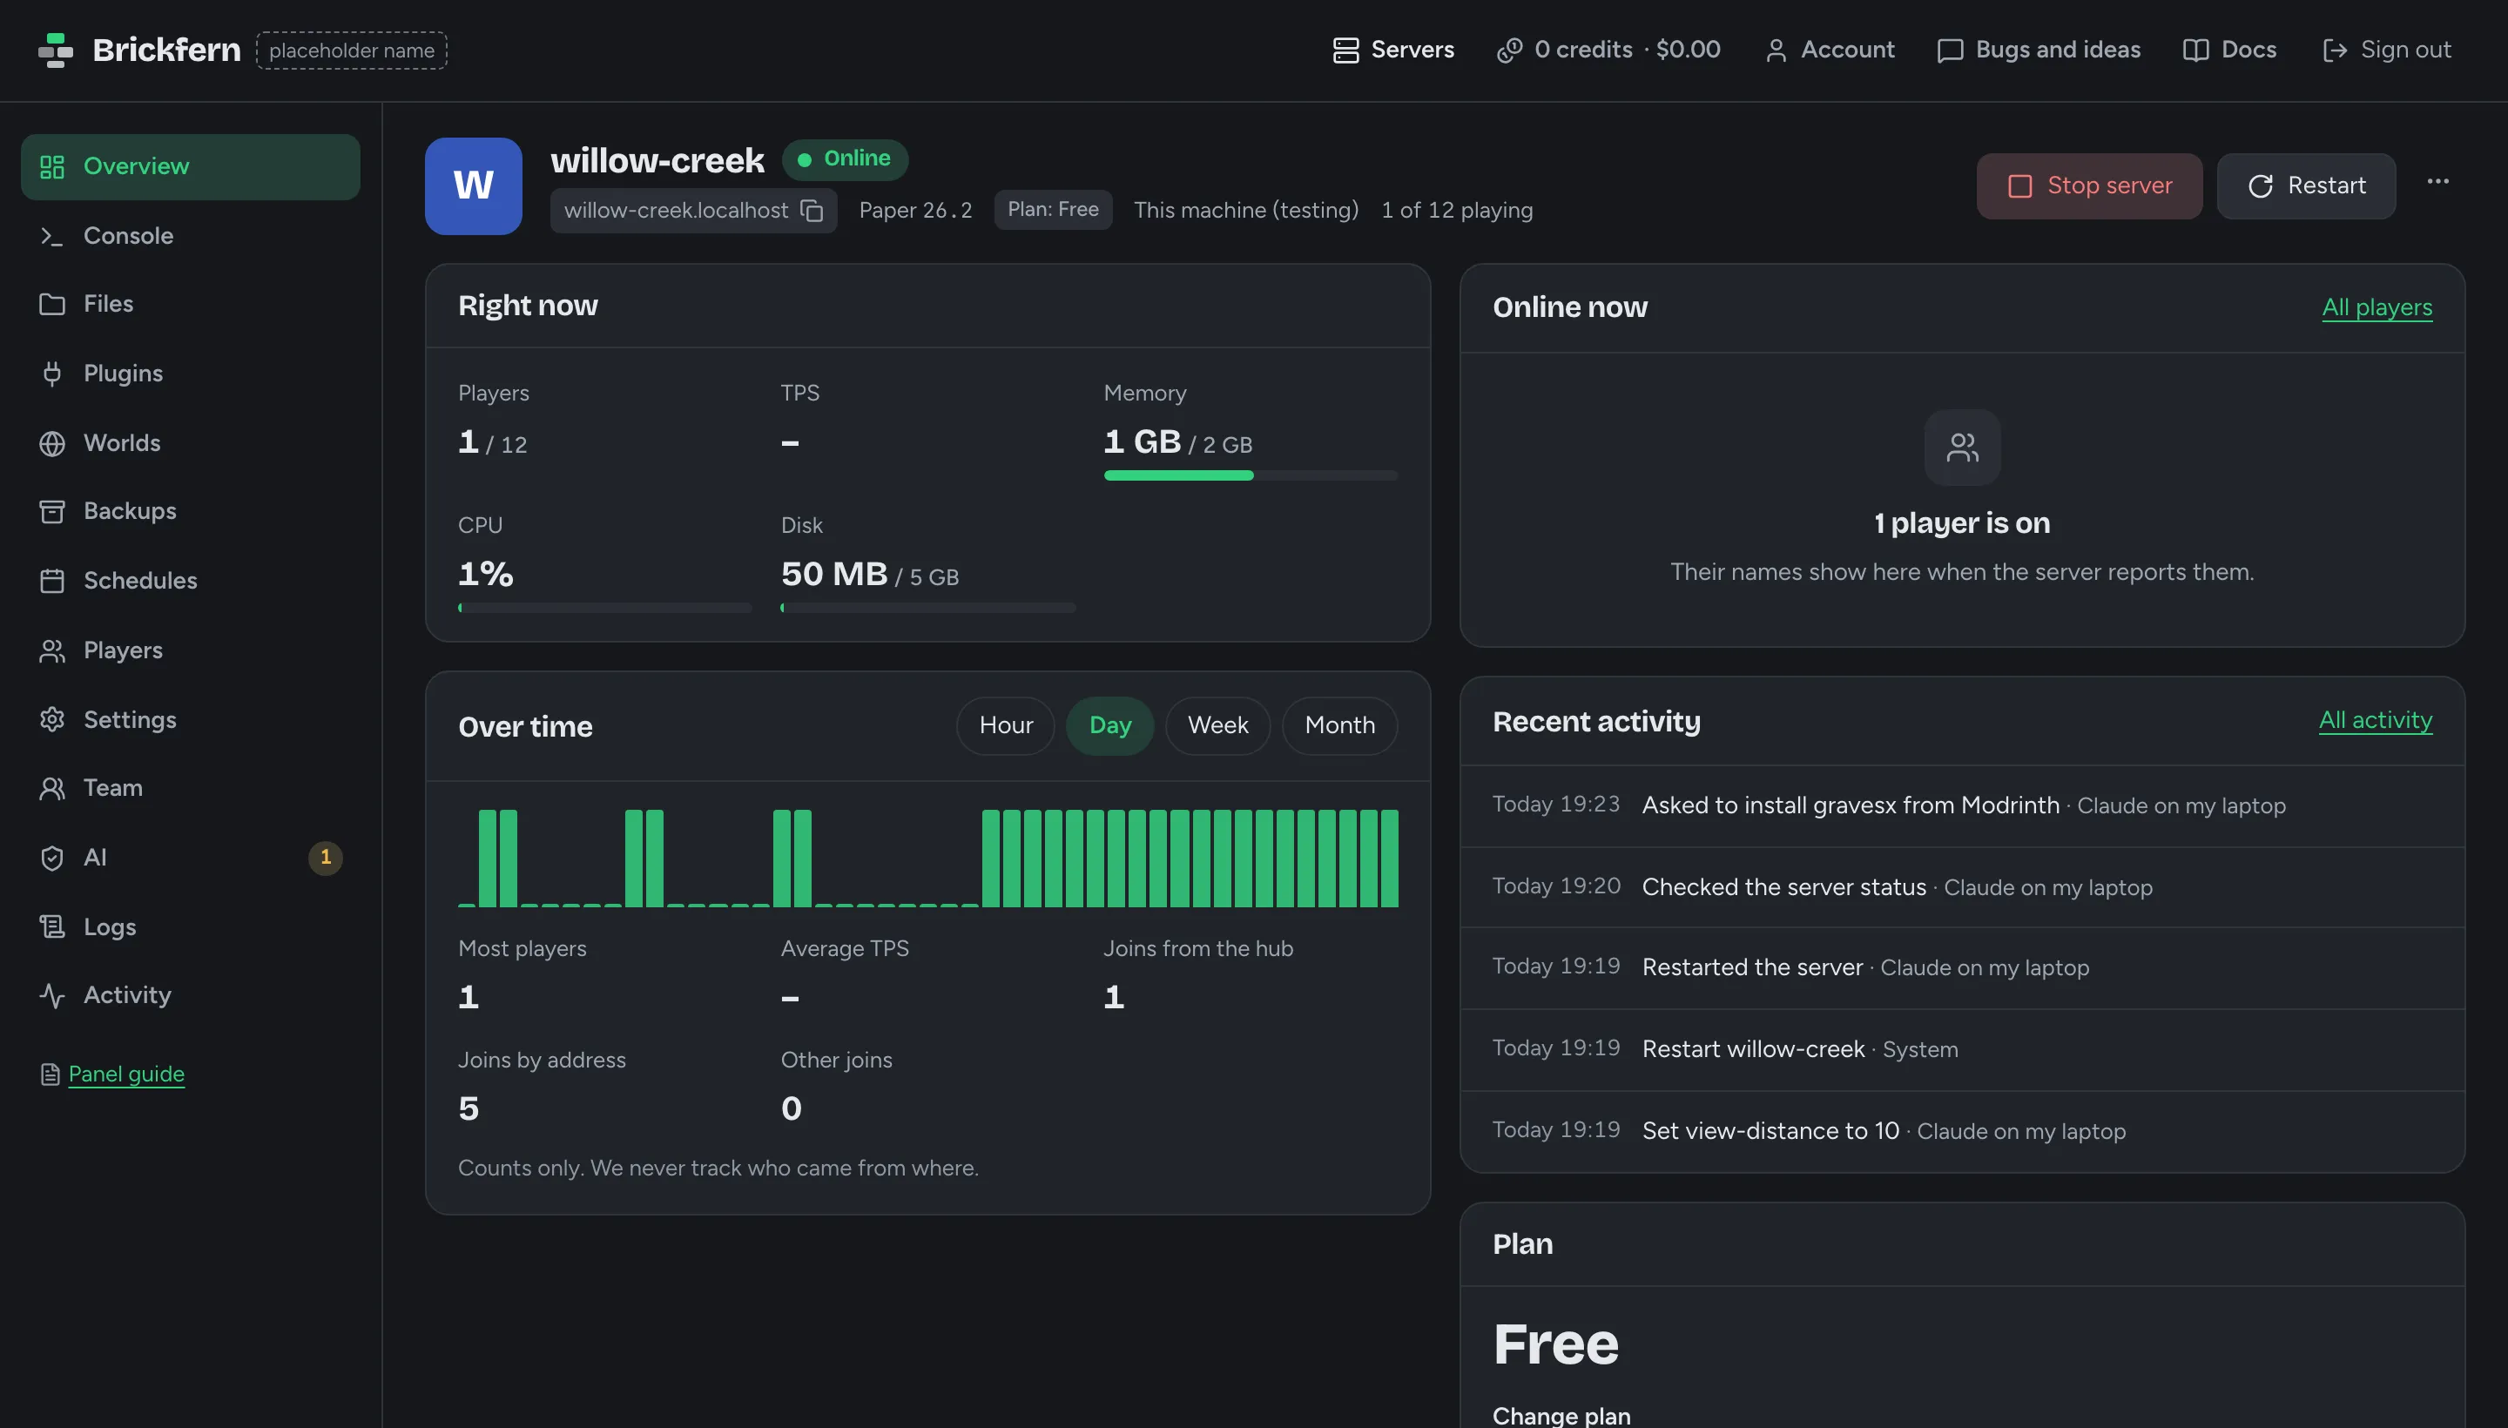The width and height of the screenshot is (2508, 1428).
Task: Open Bugs and ideas page
Action: pyautogui.click(x=2038, y=50)
